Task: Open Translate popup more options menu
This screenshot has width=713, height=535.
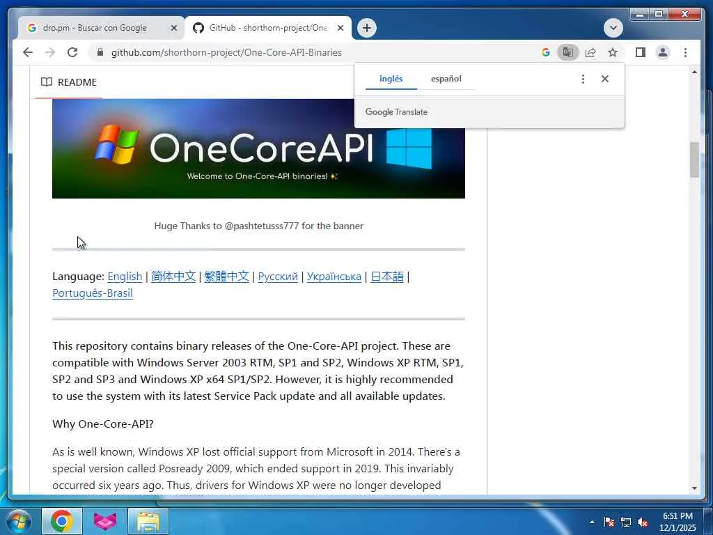Action: coord(583,79)
